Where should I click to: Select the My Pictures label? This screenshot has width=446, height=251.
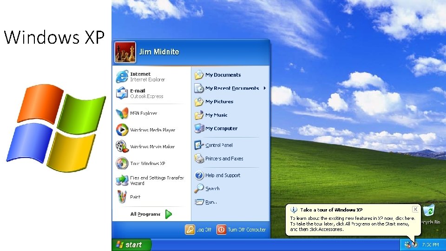click(219, 102)
